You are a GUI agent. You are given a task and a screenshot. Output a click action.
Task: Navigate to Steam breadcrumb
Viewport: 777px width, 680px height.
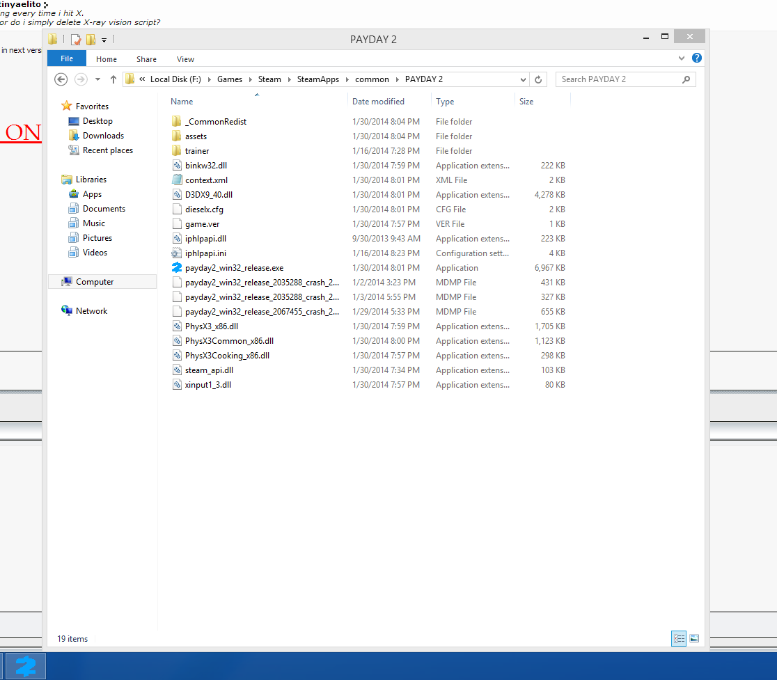click(x=269, y=79)
